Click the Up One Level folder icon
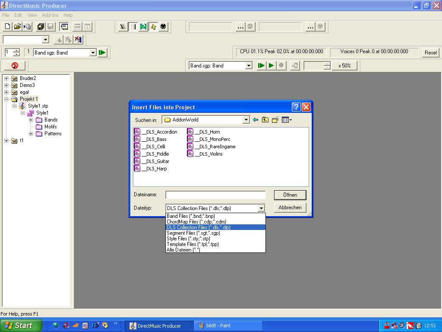Screen dimensions: 442x332 (x=265, y=120)
